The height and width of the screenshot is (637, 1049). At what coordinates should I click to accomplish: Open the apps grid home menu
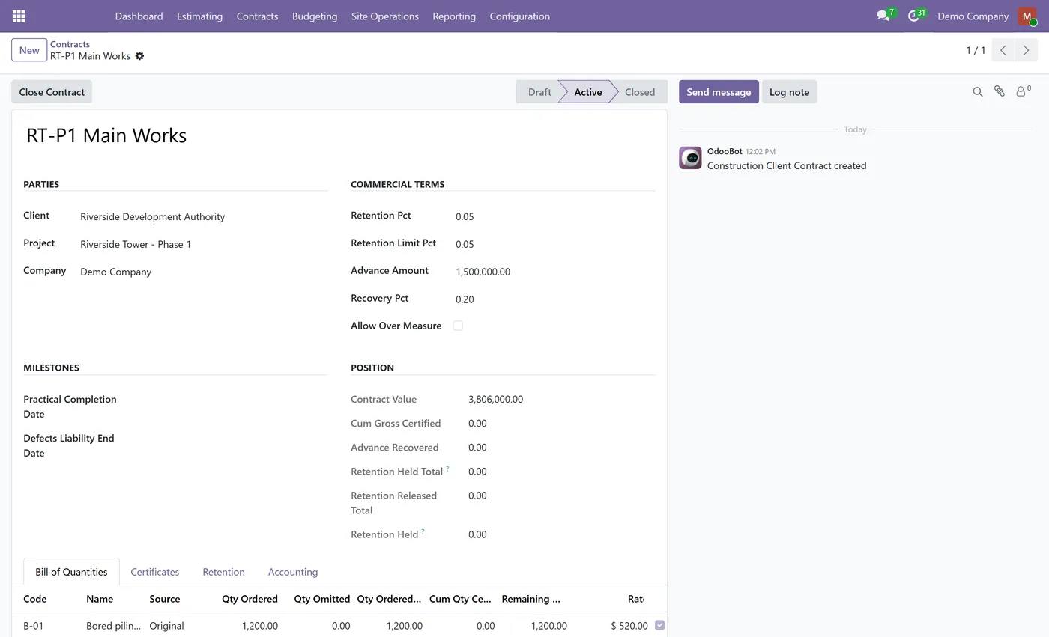(x=19, y=16)
